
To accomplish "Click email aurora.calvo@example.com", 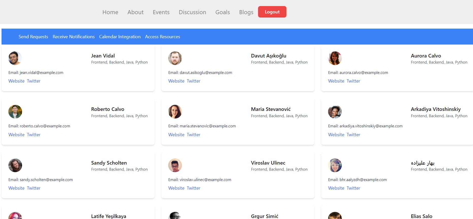I will [x=364, y=73].
